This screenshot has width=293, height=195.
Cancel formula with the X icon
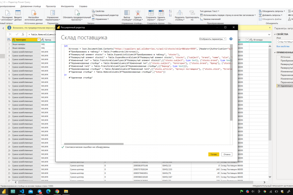tap(10, 35)
